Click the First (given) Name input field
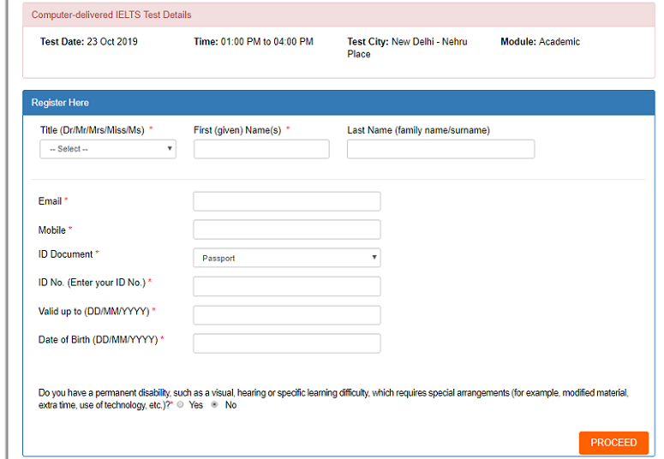 [x=261, y=149]
